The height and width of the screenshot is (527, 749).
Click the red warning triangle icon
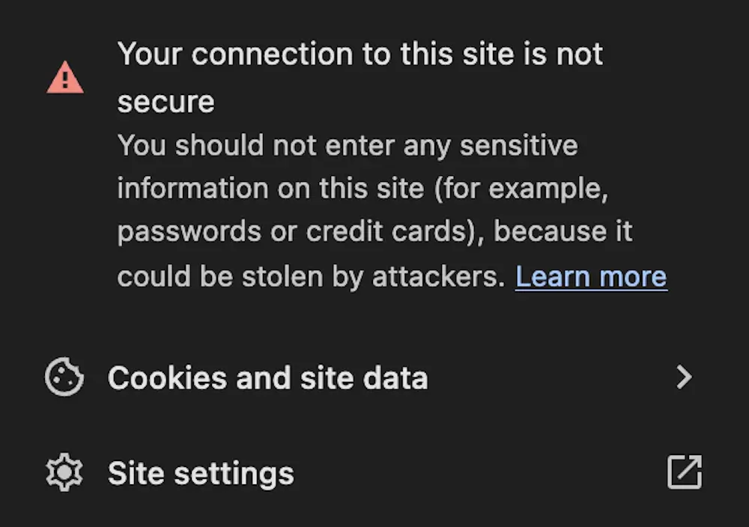[65, 77]
